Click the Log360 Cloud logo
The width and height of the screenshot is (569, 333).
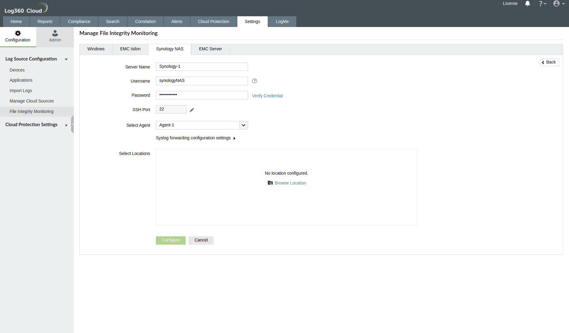[x=26, y=8]
